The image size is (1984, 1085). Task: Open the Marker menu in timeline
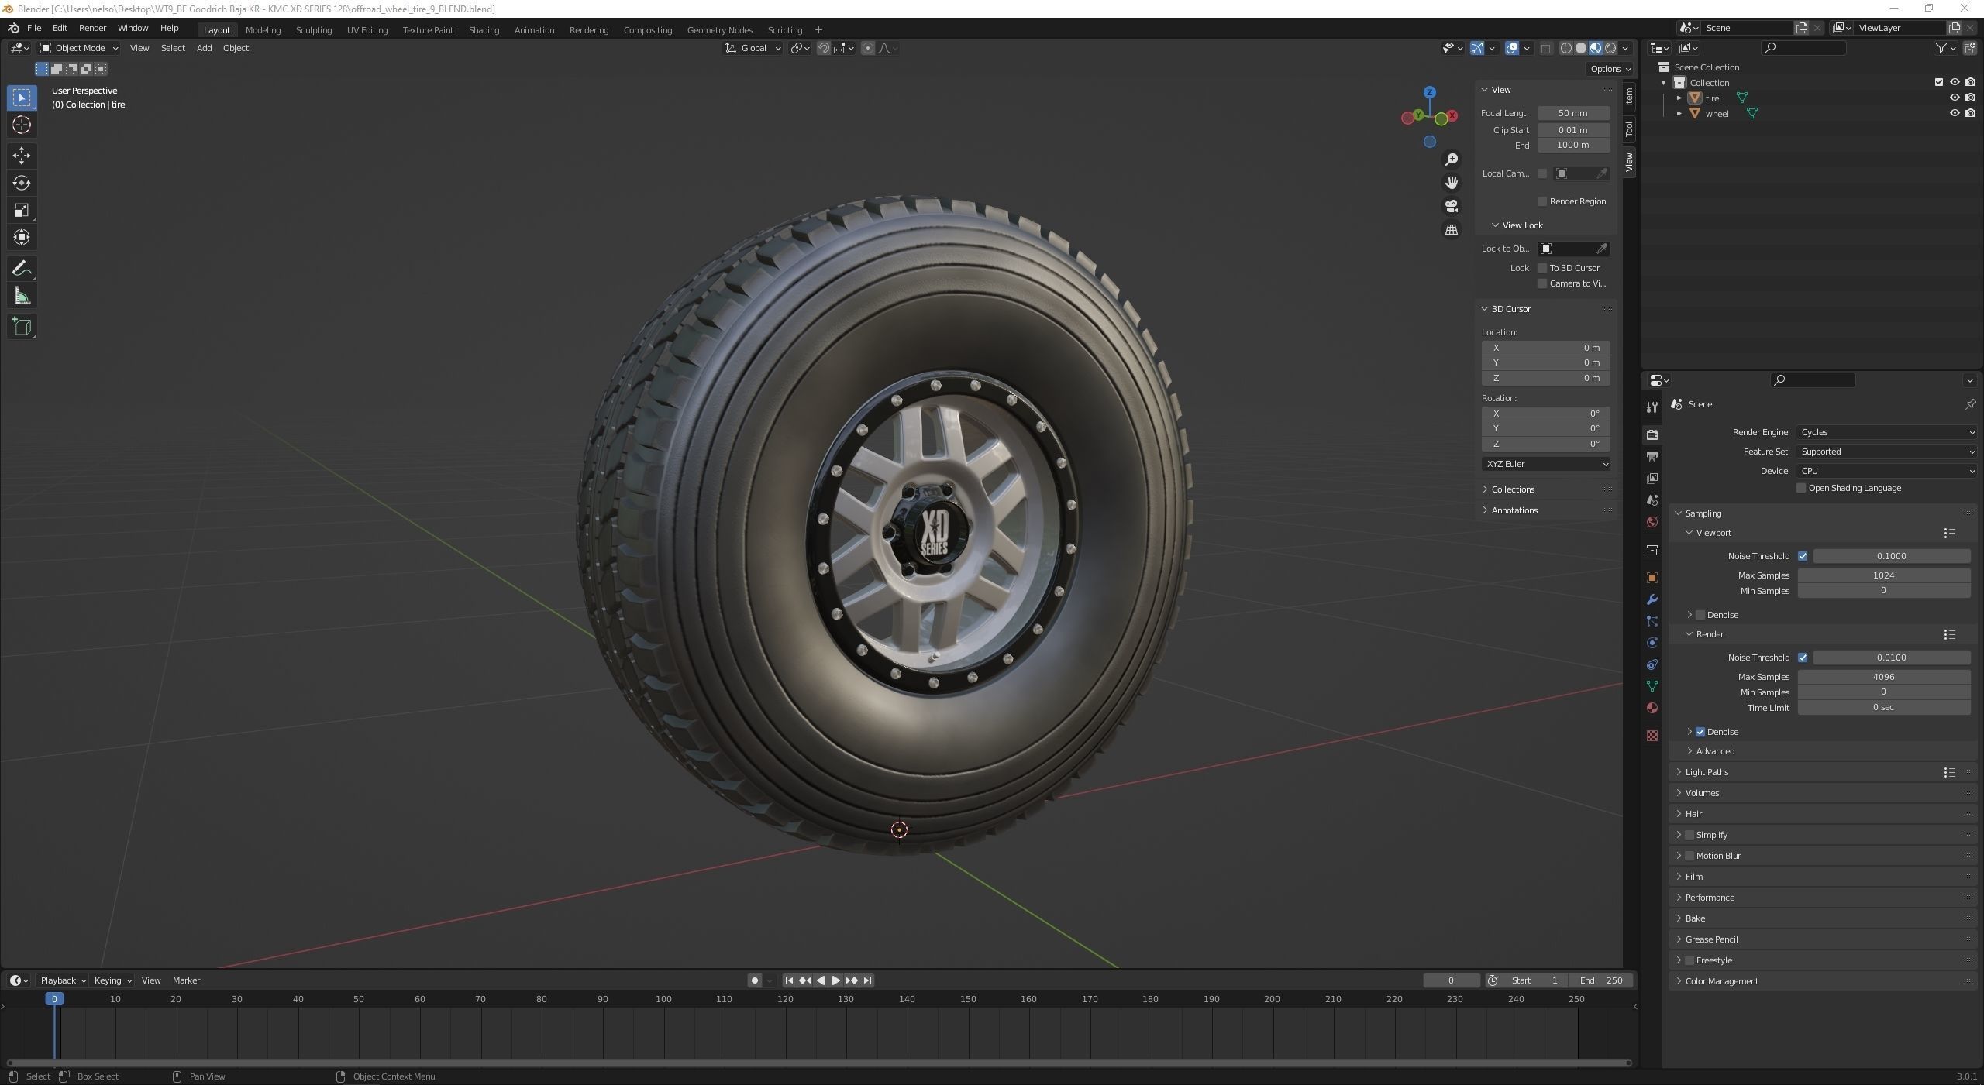click(x=186, y=980)
